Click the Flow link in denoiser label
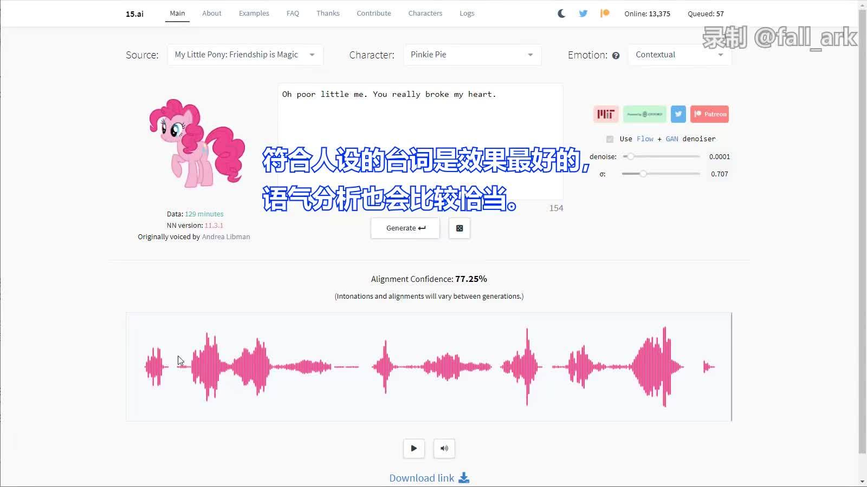This screenshot has height=487, width=867. tap(645, 139)
